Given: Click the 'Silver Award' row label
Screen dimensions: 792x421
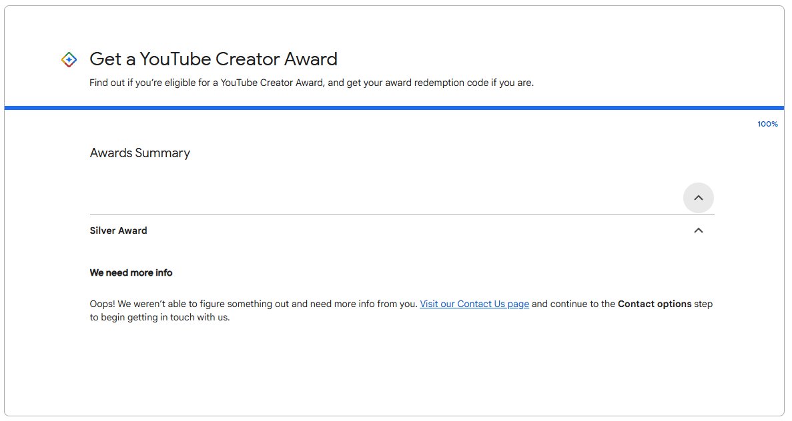Looking at the screenshot, I should 118,230.
